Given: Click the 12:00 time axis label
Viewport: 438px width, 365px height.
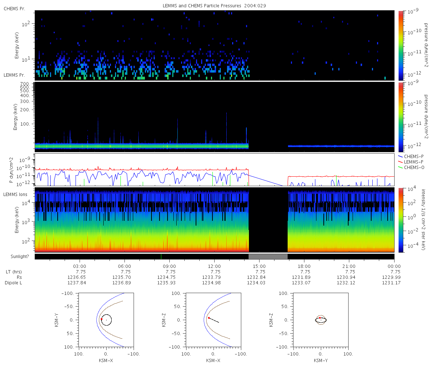Looking at the screenshot, I should (x=214, y=266).
